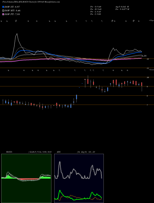Click the MACD '(12,26,9) 9.14, 8.83, 0.31' values
Image resolution: width=154 pixels, height=203 pixels.
[x=40, y=152]
